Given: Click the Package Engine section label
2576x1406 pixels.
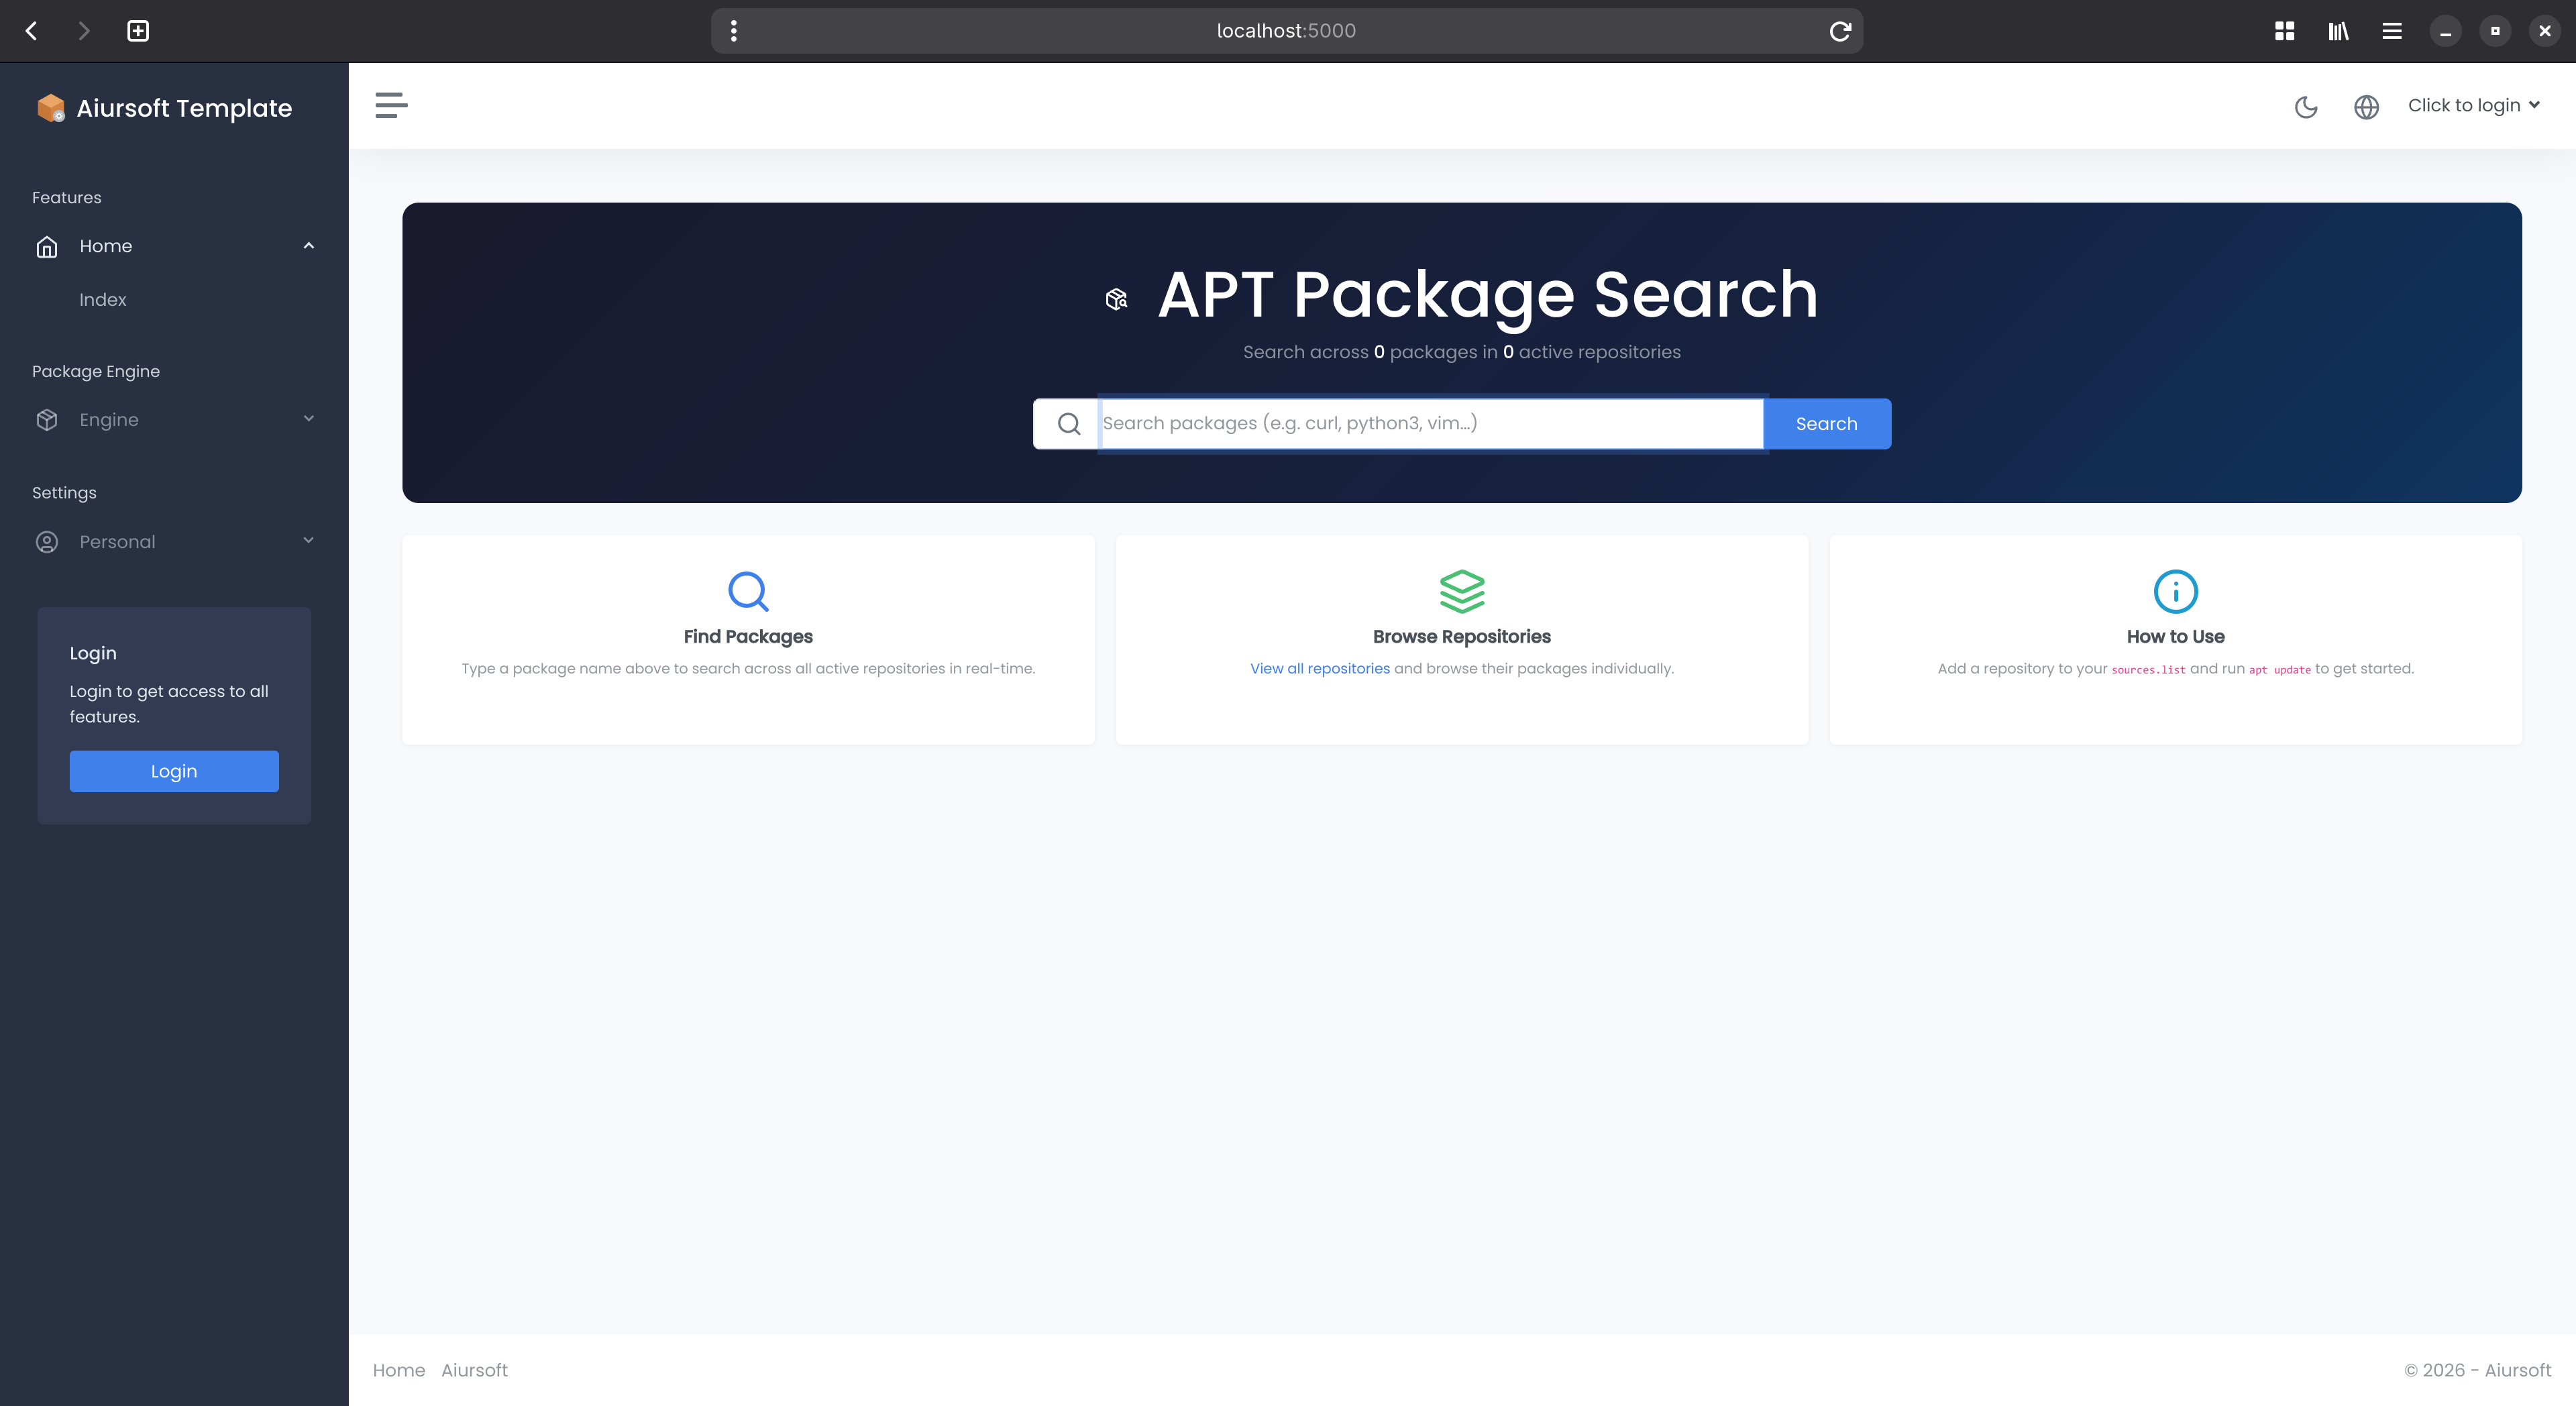Looking at the screenshot, I should pyautogui.click(x=96, y=371).
